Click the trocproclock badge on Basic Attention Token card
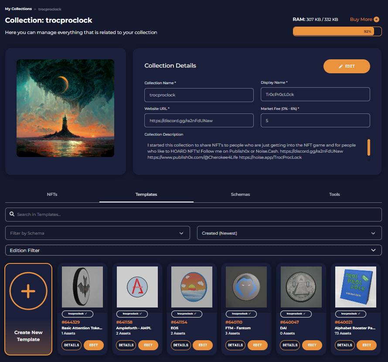The width and height of the screenshot is (388, 362). point(78,314)
